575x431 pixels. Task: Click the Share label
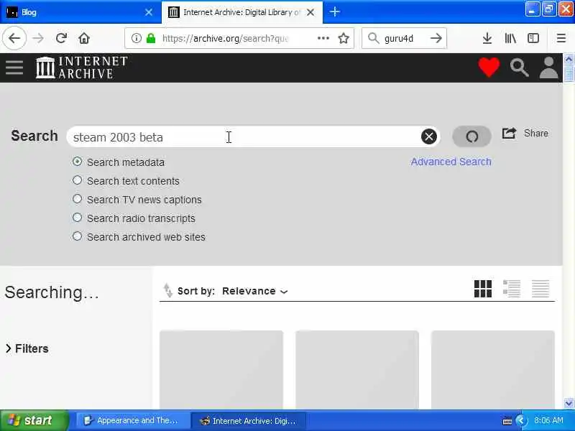point(535,133)
